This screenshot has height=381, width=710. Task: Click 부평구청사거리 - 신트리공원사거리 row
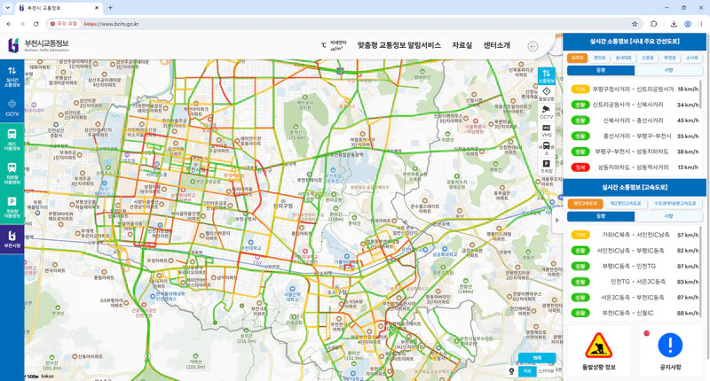pyautogui.click(x=635, y=89)
